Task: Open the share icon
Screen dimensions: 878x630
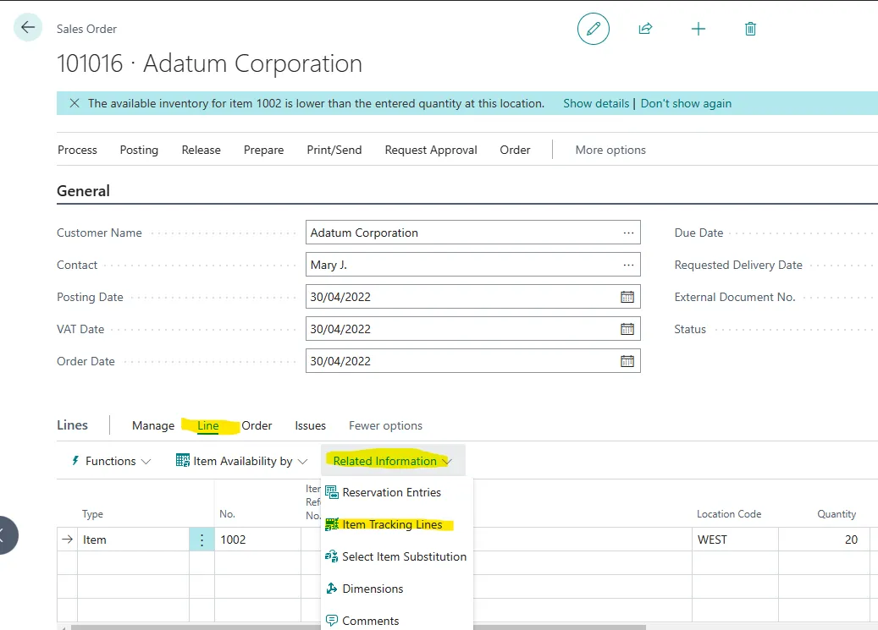Action: pos(645,29)
